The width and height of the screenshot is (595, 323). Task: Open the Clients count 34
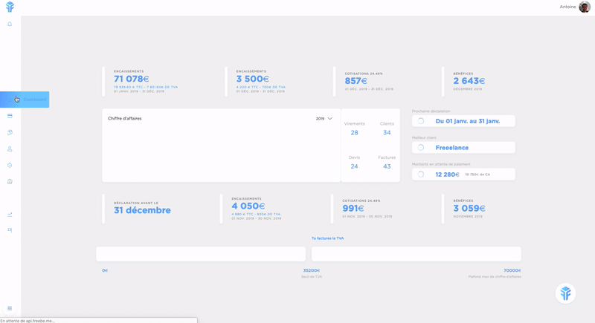(387, 133)
